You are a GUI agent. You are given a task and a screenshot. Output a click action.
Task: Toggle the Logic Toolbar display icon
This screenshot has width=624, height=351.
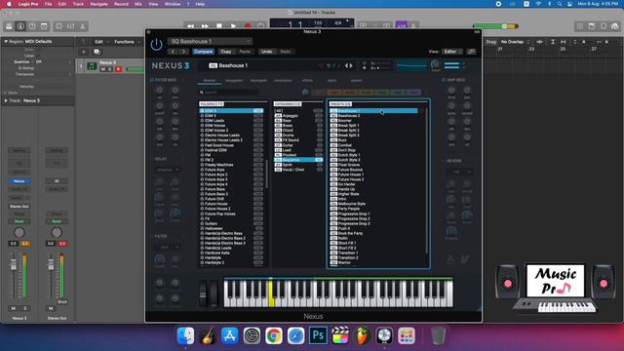[x=44, y=26]
